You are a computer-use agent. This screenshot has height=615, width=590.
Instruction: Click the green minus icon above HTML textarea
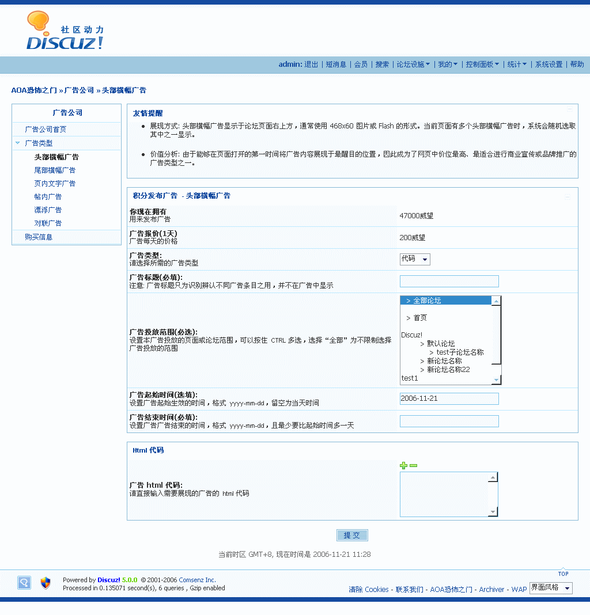pos(413,465)
